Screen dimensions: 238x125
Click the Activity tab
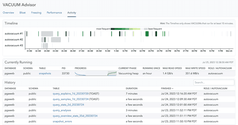(72, 13)
